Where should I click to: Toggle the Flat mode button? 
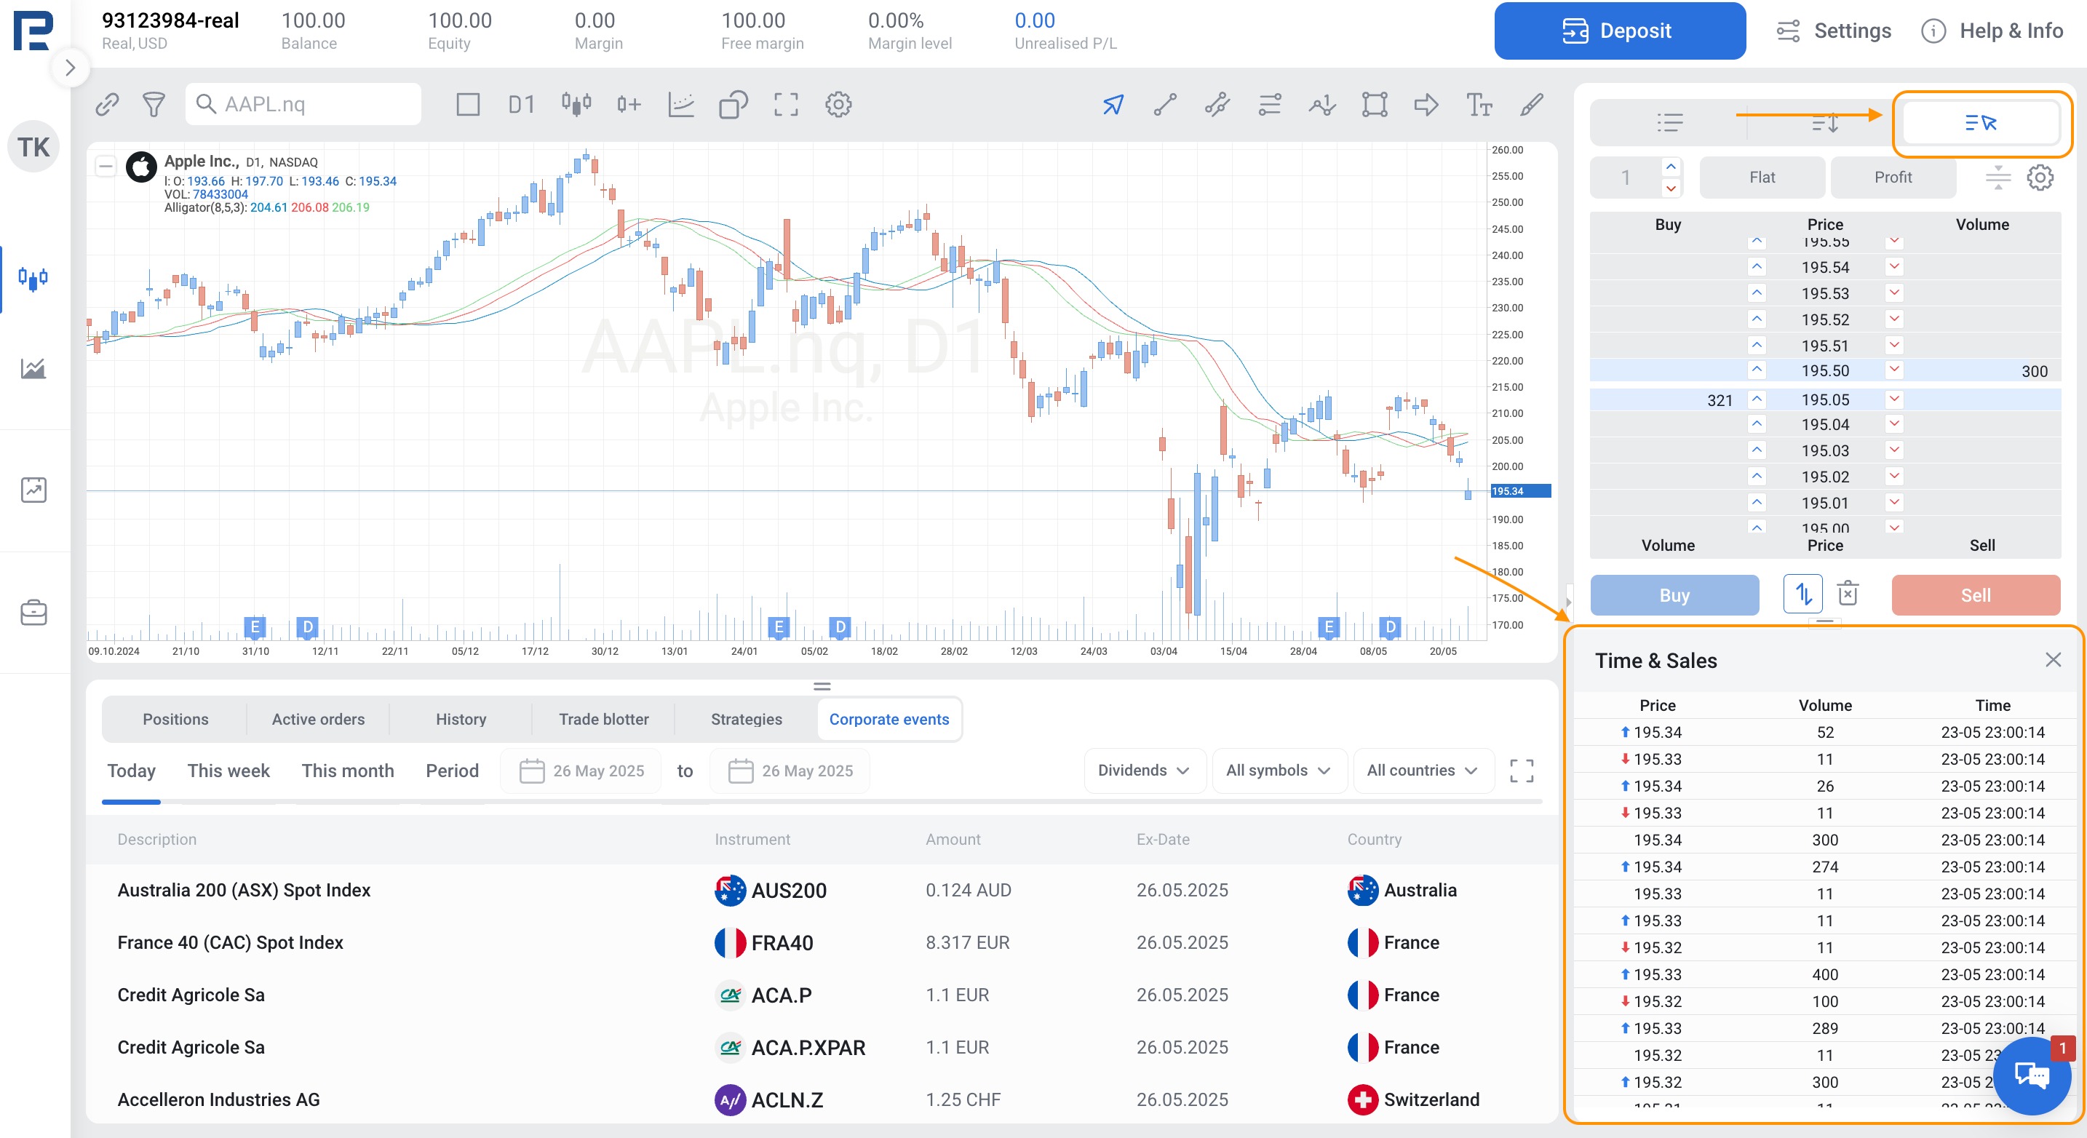1761,178
